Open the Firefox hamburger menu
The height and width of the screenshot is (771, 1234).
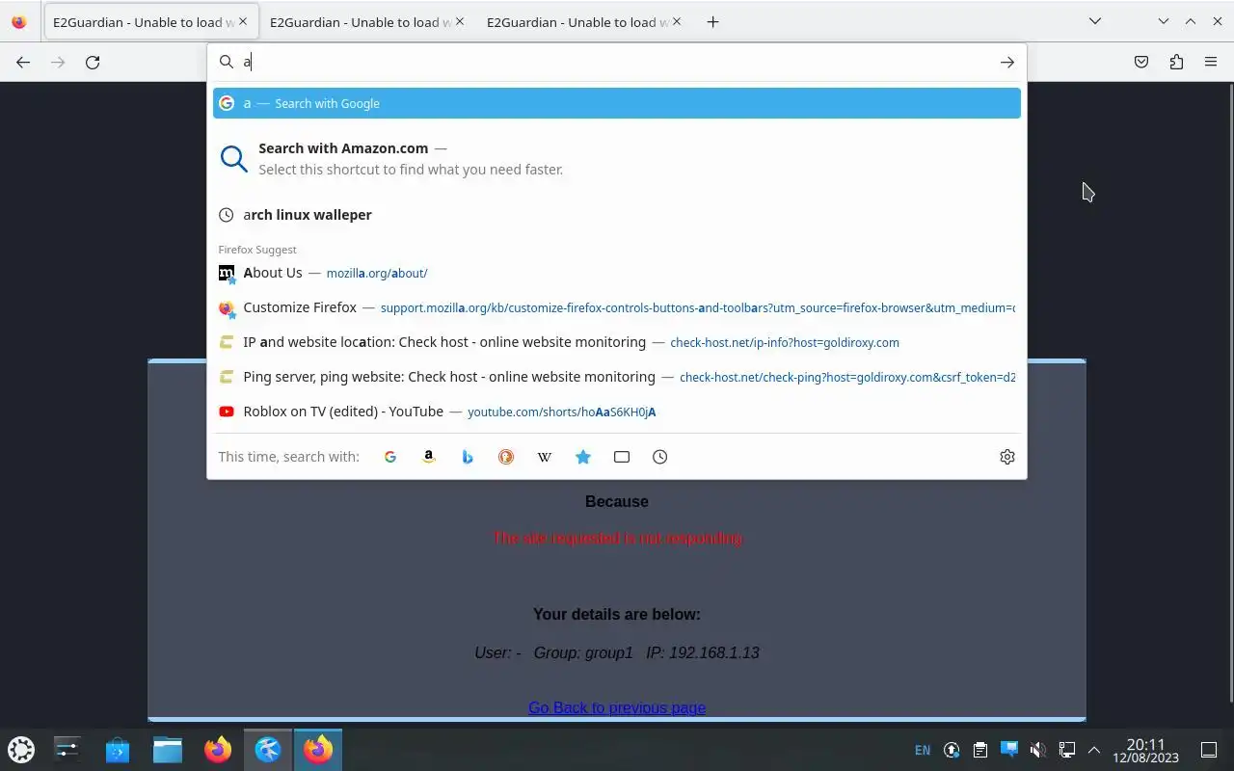[1211, 62]
